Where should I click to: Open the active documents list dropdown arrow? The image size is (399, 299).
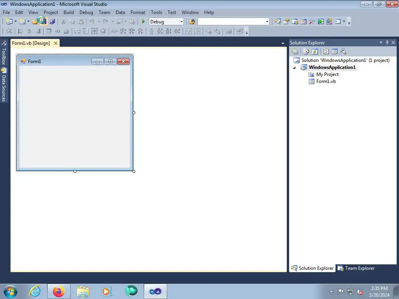tap(283, 44)
